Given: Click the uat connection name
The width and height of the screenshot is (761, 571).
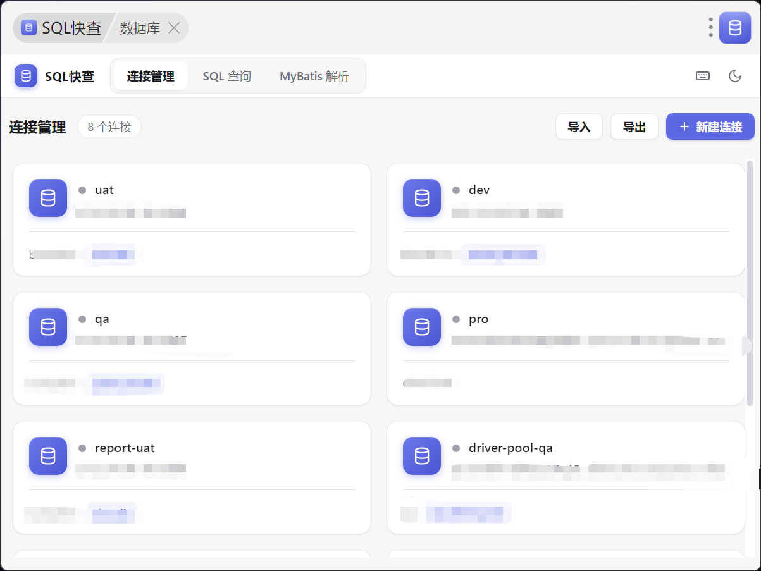Looking at the screenshot, I should tap(104, 190).
